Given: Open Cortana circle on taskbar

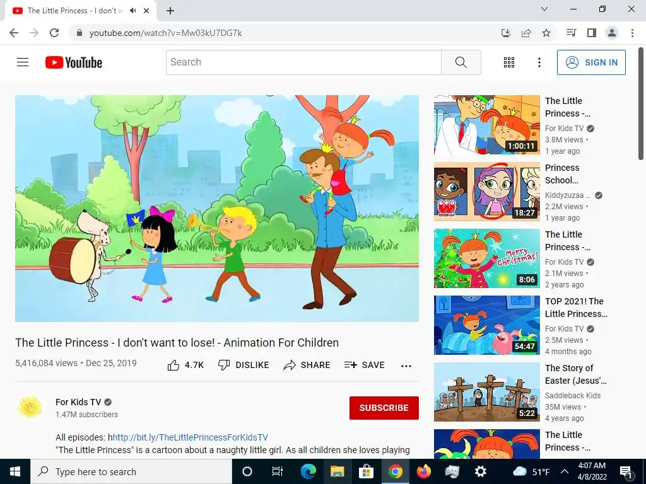Looking at the screenshot, I should 247,471.
